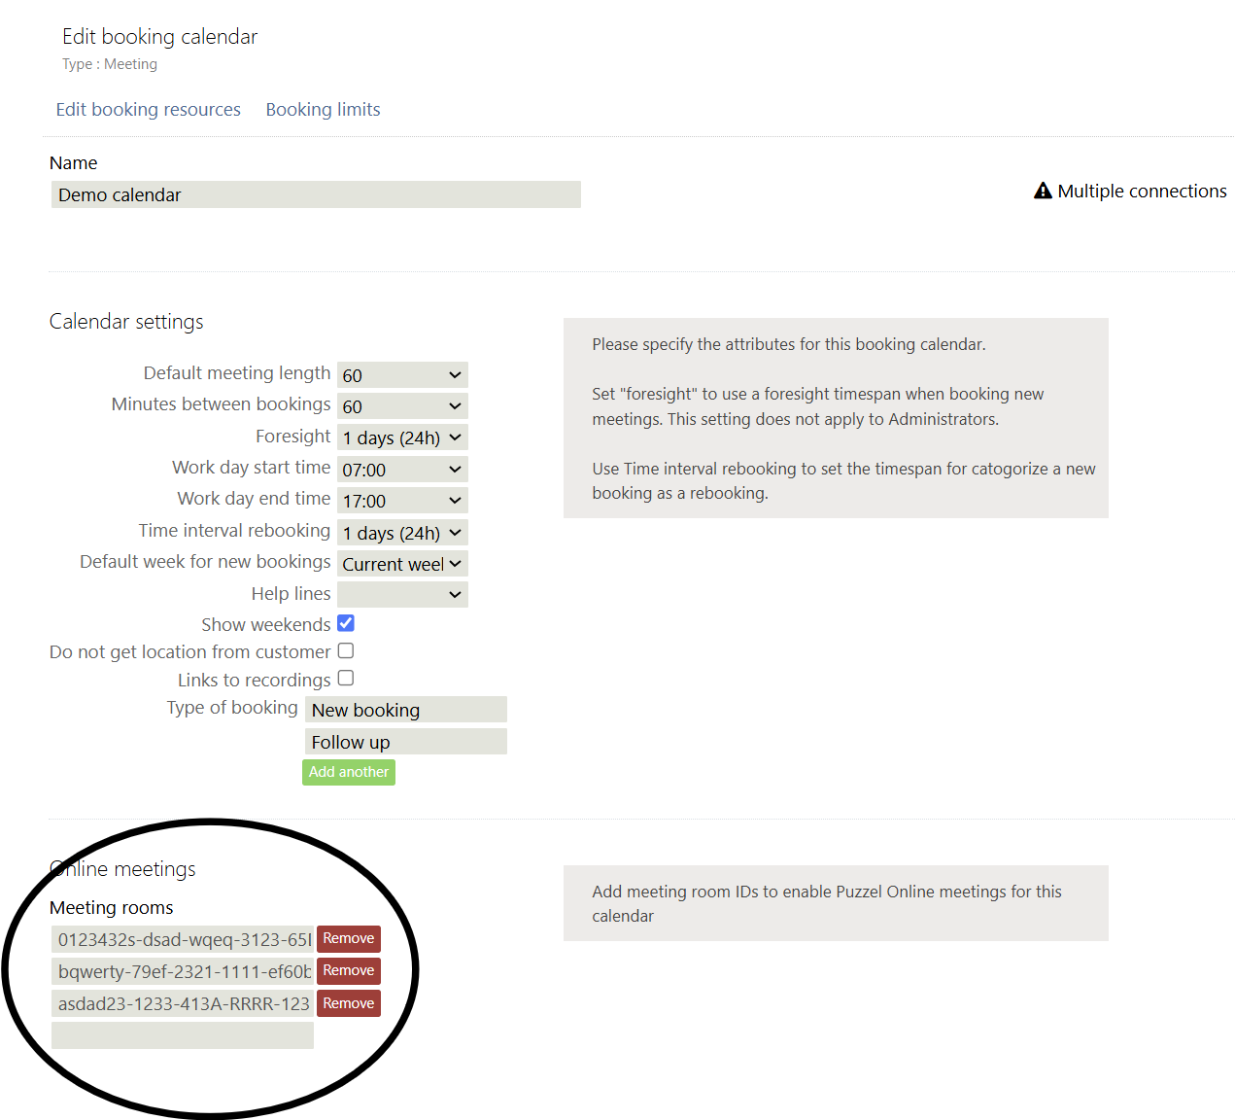Click the Demo calendar name field
Screen dimensions: 1235x1120
(316, 194)
